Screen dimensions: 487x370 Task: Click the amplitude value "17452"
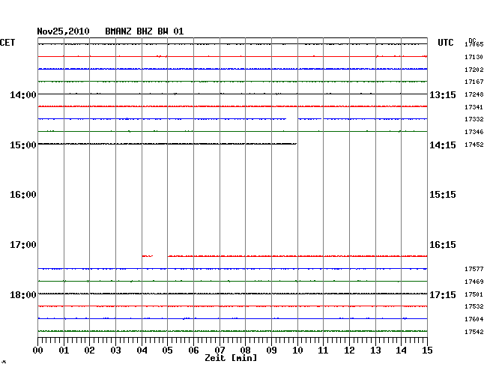coord(474,145)
